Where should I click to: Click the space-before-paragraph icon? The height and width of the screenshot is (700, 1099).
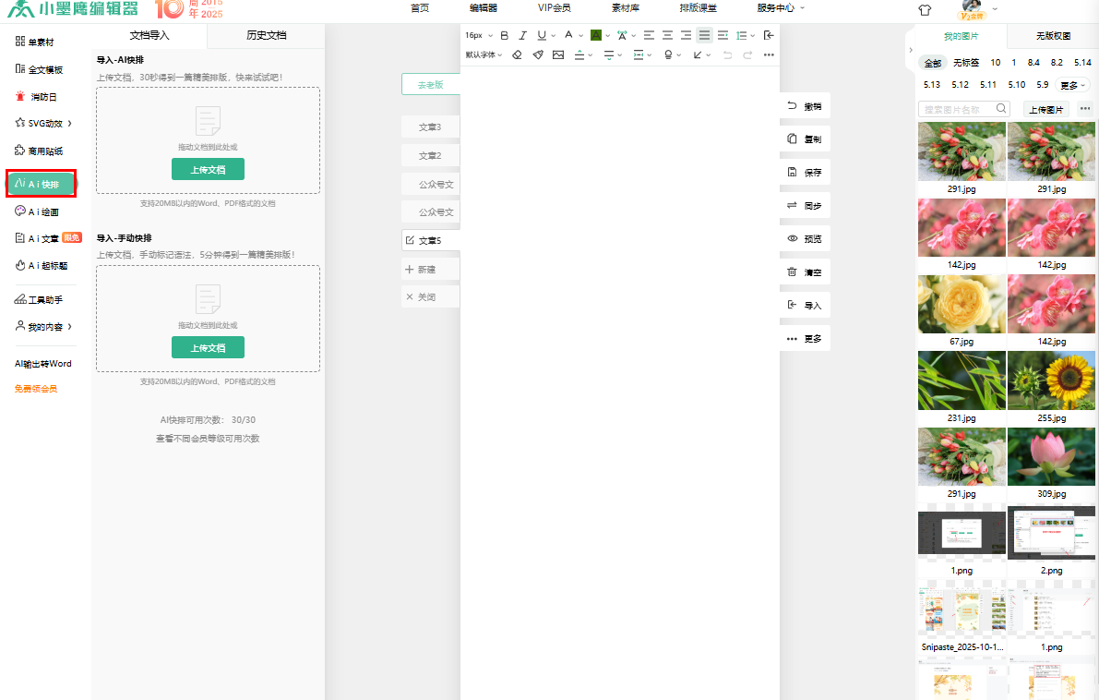pos(579,54)
